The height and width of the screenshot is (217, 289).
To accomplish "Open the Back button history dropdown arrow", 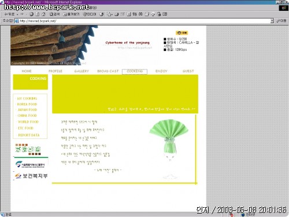I will (17, 14).
